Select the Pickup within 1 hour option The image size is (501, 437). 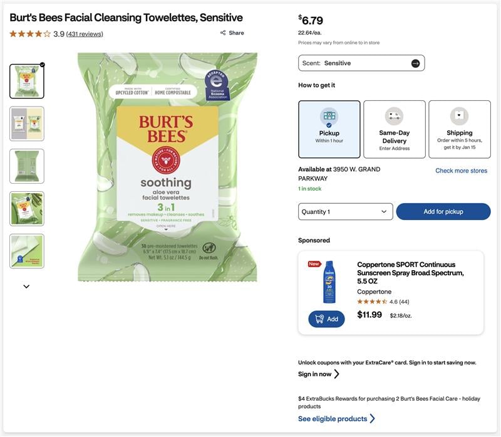pyautogui.click(x=329, y=129)
